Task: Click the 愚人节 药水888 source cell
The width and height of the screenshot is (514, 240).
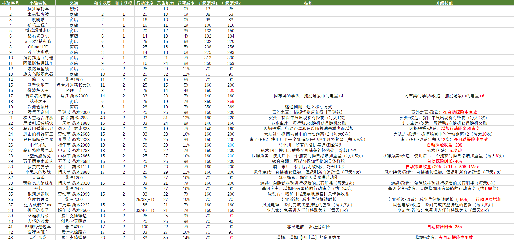Action: (x=74, y=128)
